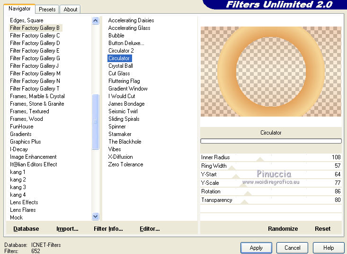347x254 pixels.
Task: Reset the filter settings
Action: [322, 228]
